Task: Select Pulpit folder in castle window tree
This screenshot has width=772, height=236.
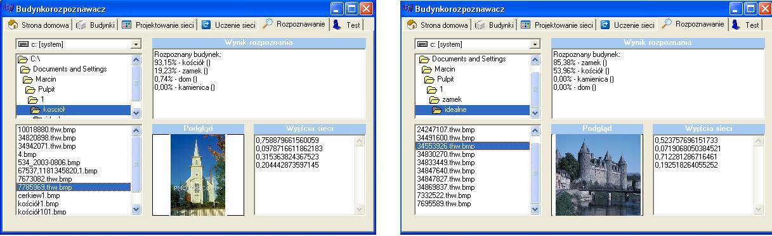Action: (x=445, y=79)
